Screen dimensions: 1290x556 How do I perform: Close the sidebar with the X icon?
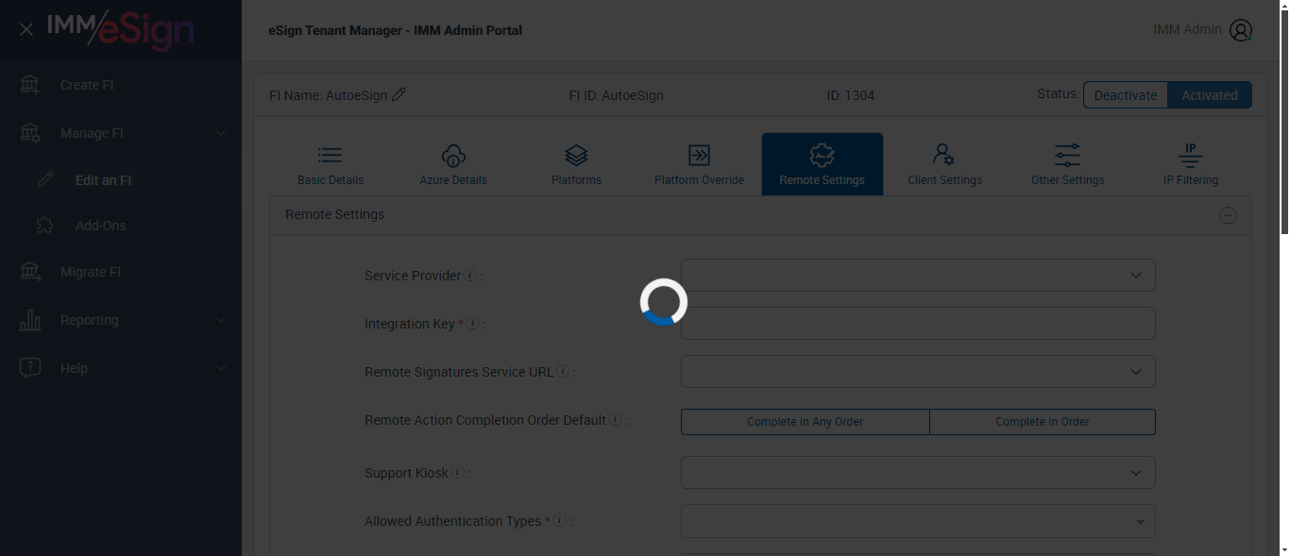click(26, 29)
